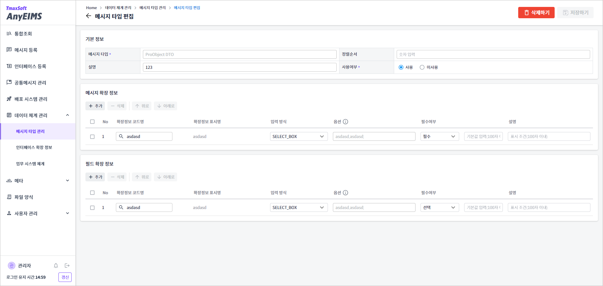The width and height of the screenshot is (603, 286).
Task: Select the 미사용 radio button
Action: (x=422, y=67)
